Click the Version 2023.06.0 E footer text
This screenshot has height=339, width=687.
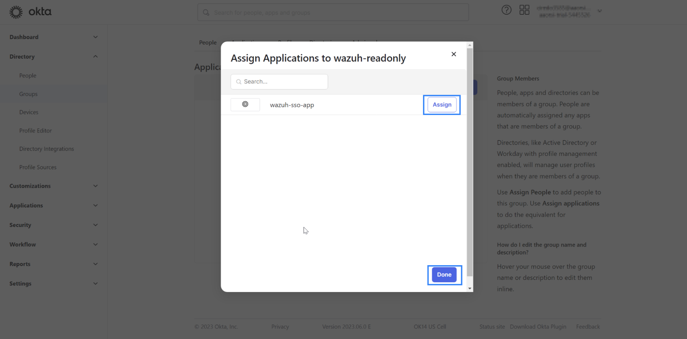[346, 327]
